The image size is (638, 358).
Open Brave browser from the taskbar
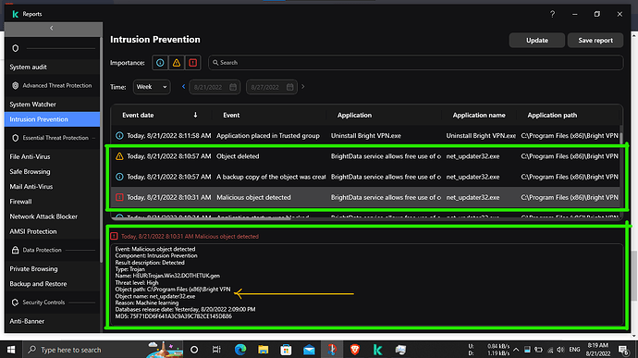point(355,350)
